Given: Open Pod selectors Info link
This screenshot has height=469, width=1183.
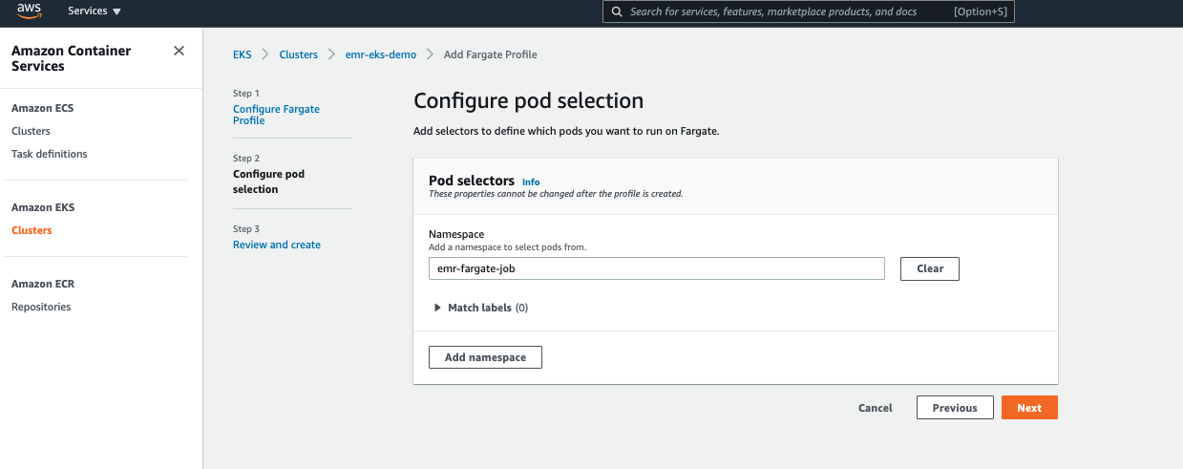Looking at the screenshot, I should click(531, 181).
